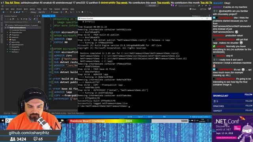Follow DRACO401
Viewport: 253px width, 142px height.
[x=249, y=106]
